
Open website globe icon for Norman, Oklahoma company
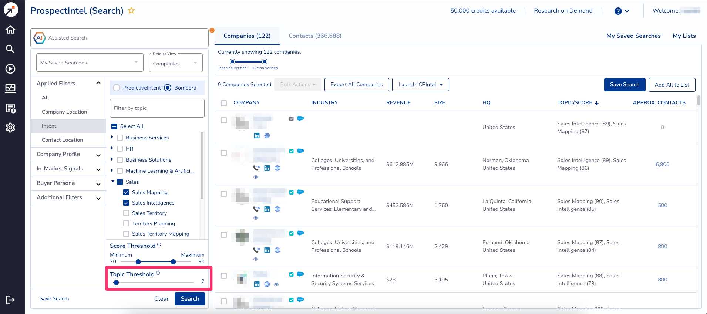pos(277,168)
